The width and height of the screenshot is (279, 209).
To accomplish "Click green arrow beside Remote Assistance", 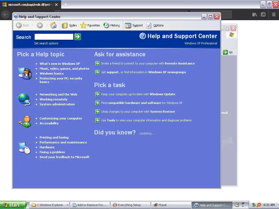I will click(98, 63).
